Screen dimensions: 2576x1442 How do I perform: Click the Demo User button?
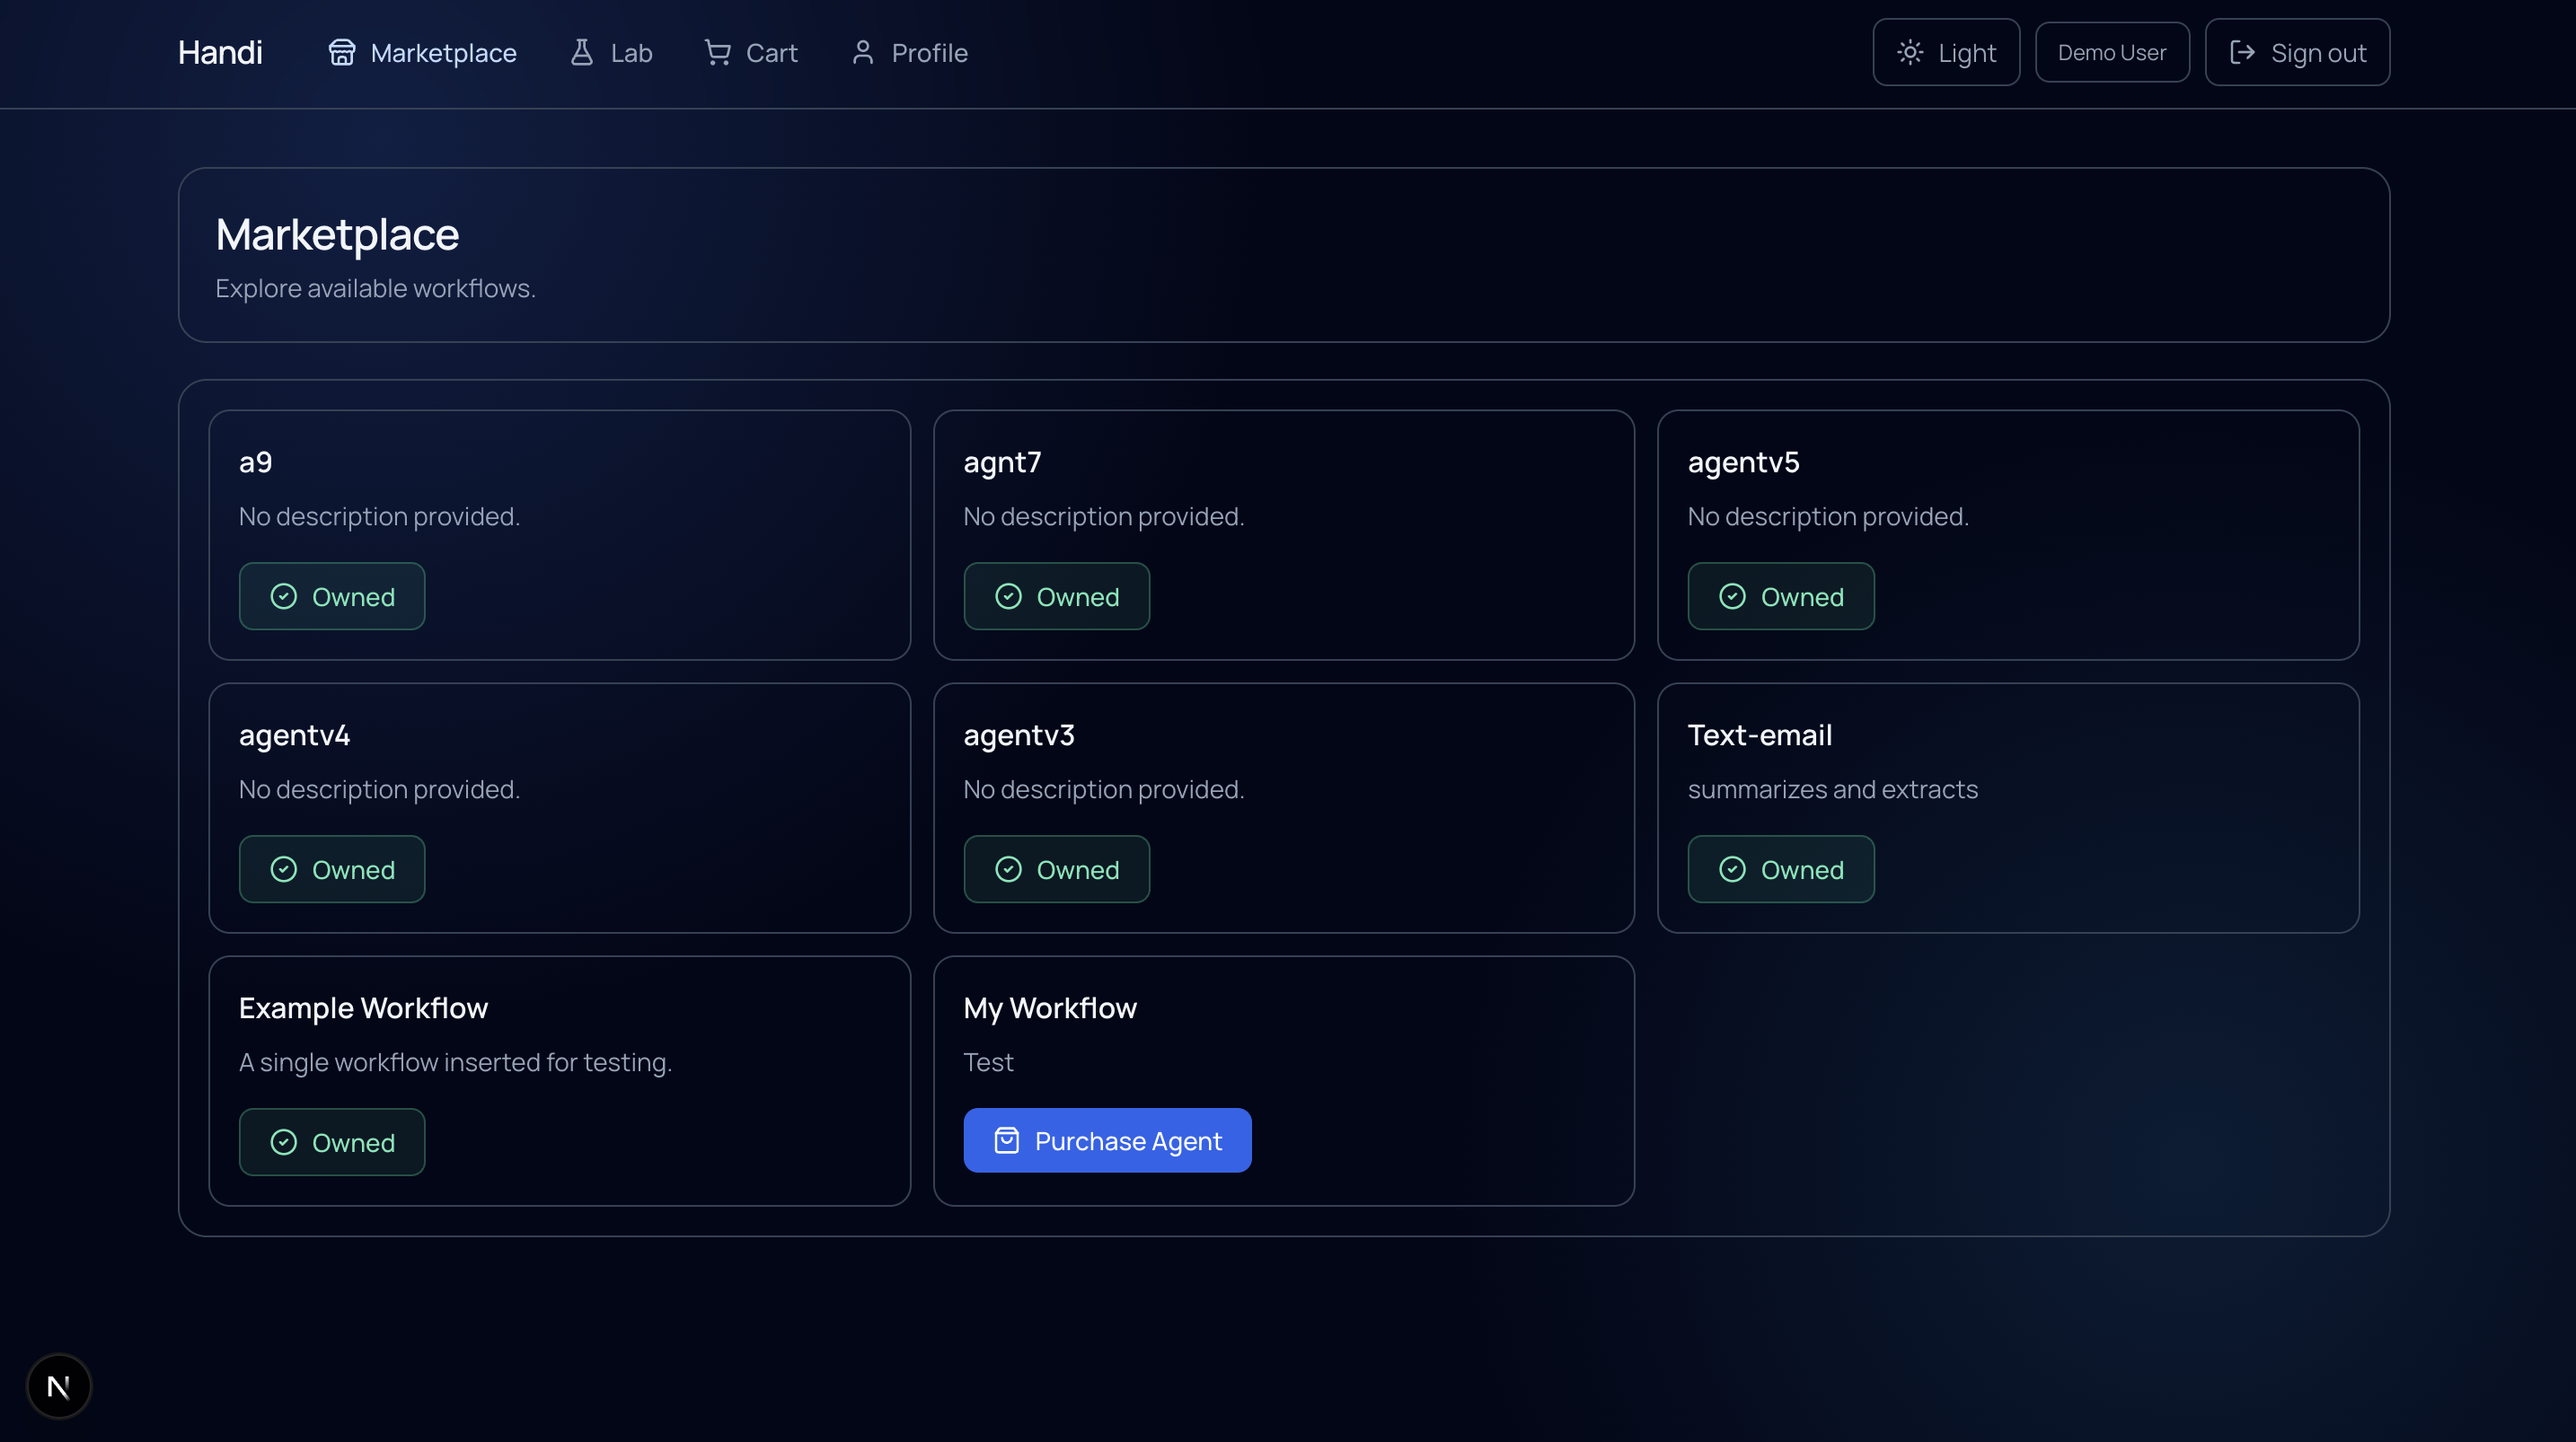pyautogui.click(x=2111, y=53)
